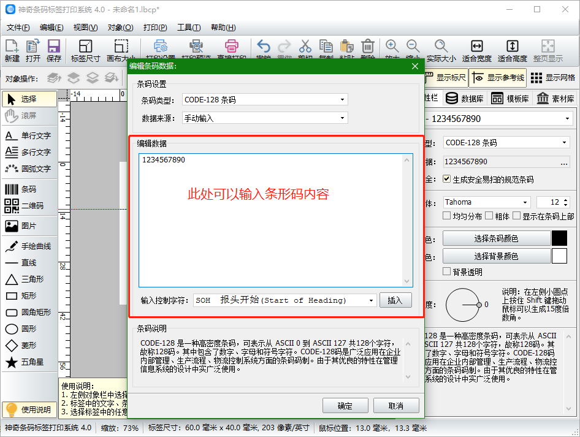Toggle 显示在条码上部 checkbox

517,216
